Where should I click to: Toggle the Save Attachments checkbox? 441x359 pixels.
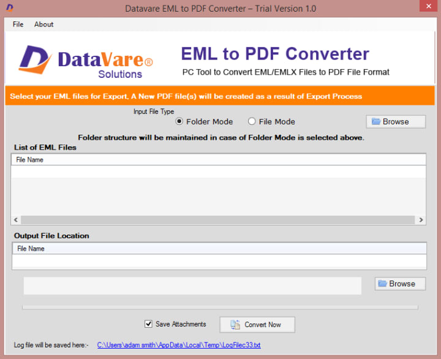148,324
